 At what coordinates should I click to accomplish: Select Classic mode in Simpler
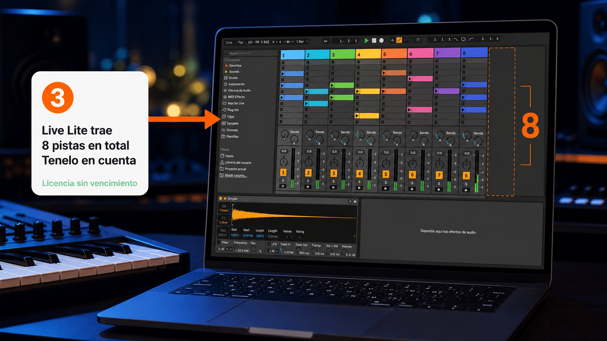coord(224,208)
